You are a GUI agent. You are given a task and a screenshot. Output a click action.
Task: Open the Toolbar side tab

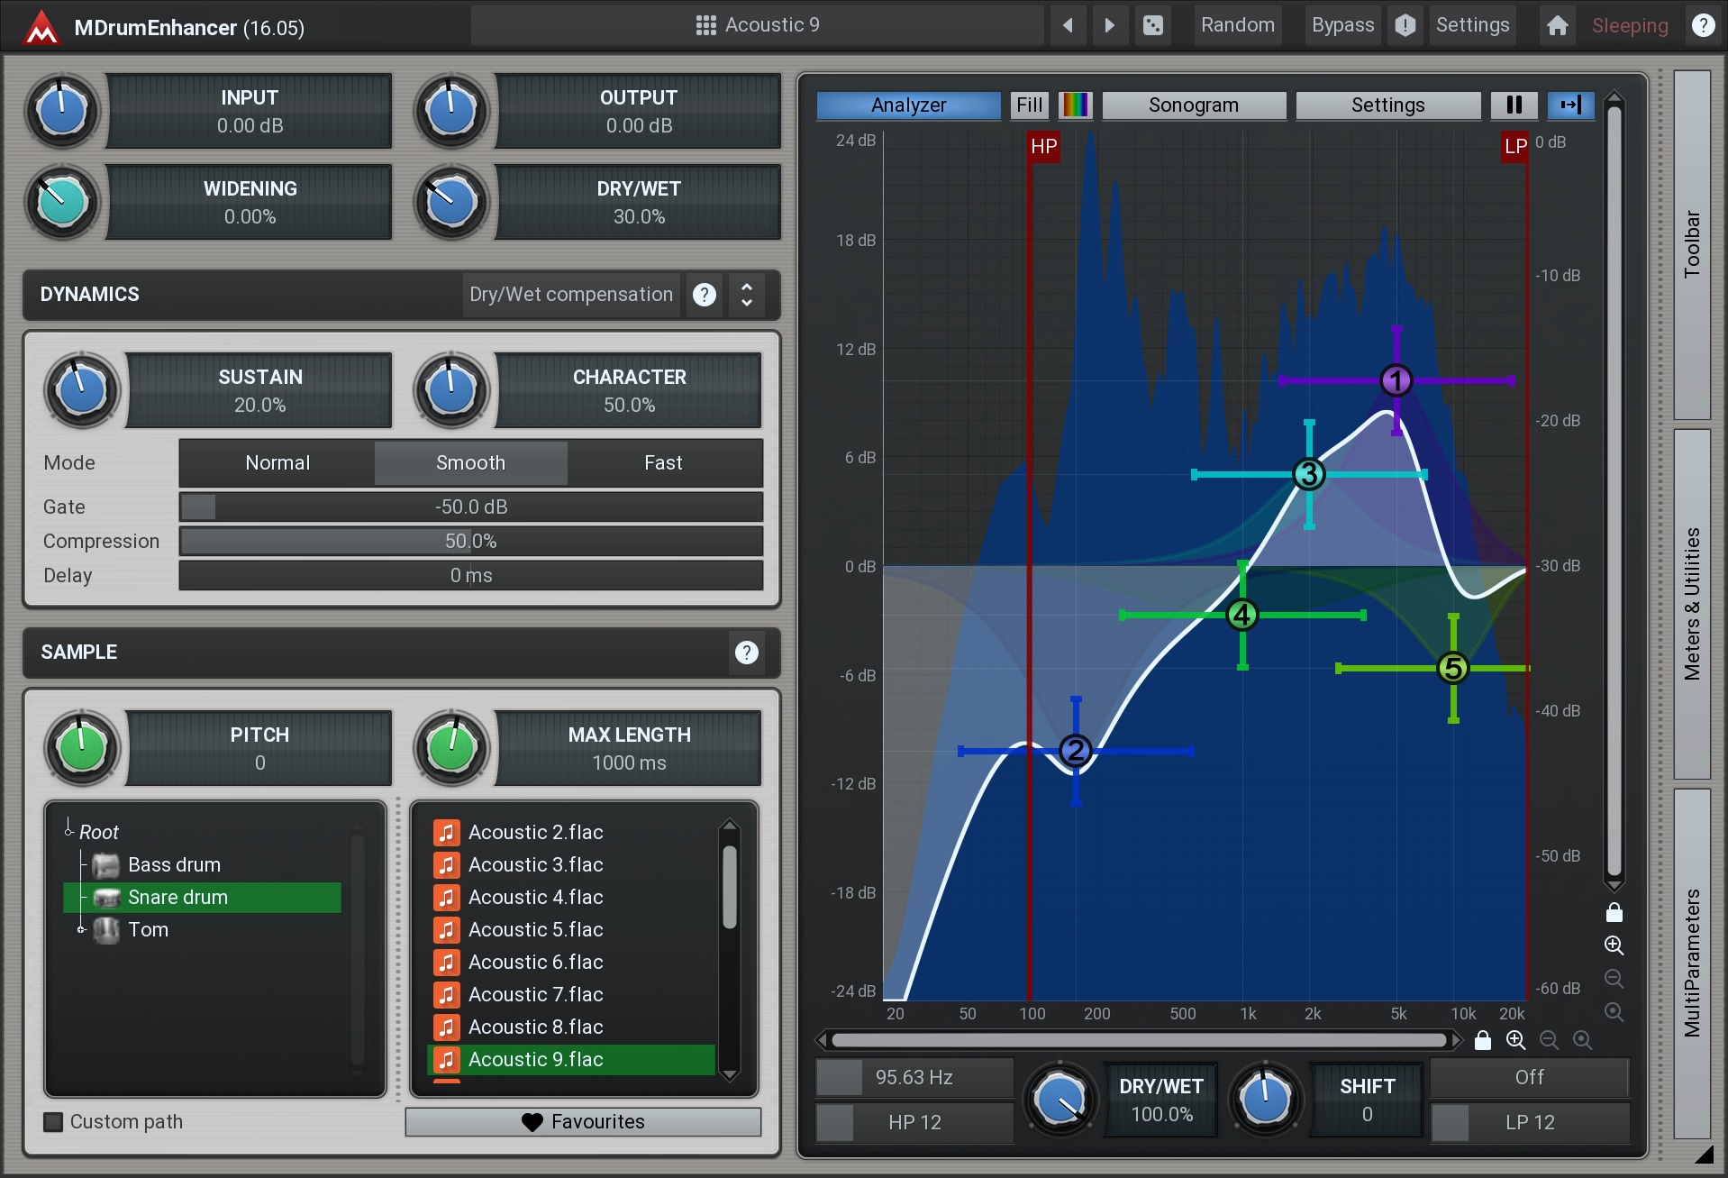click(1692, 244)
